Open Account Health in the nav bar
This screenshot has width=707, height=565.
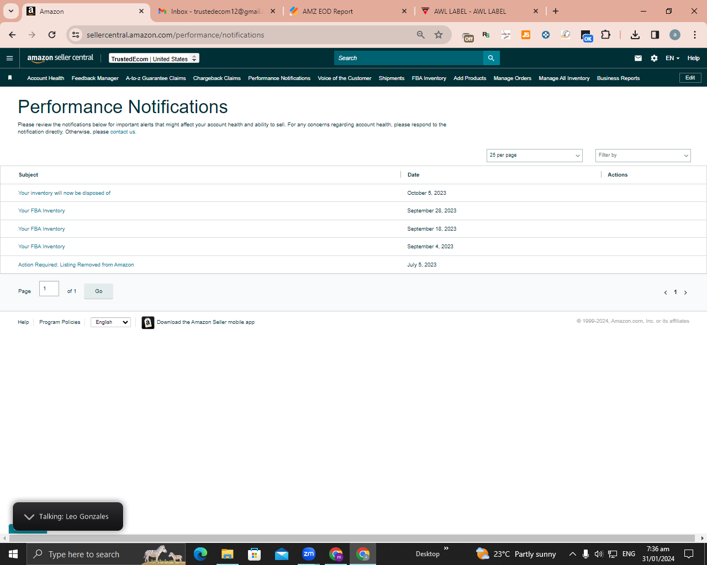46,78
